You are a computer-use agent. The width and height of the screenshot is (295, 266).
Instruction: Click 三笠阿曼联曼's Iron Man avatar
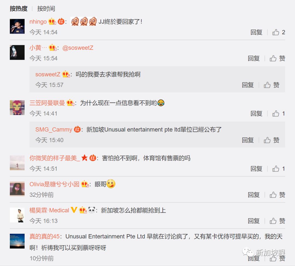point(17,108)
